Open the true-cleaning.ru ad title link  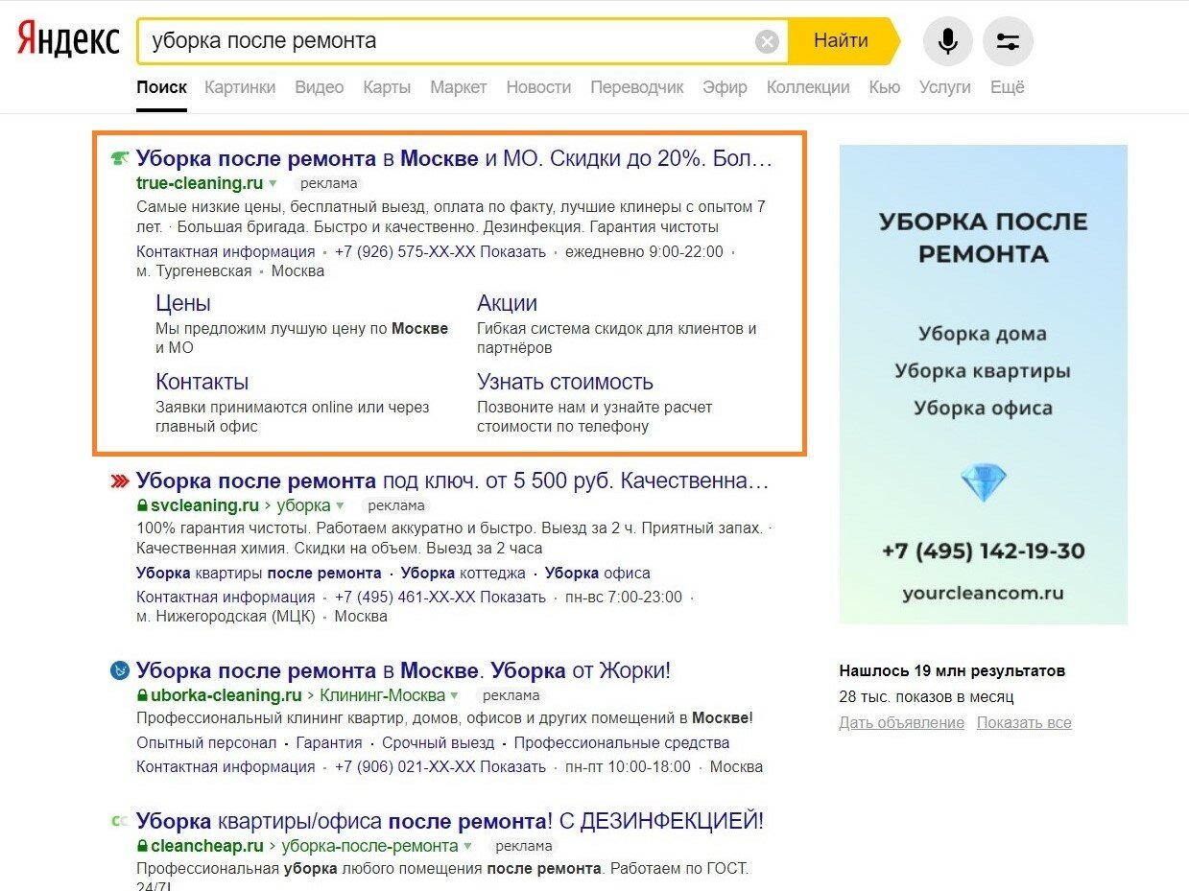[x=454, y=158]
